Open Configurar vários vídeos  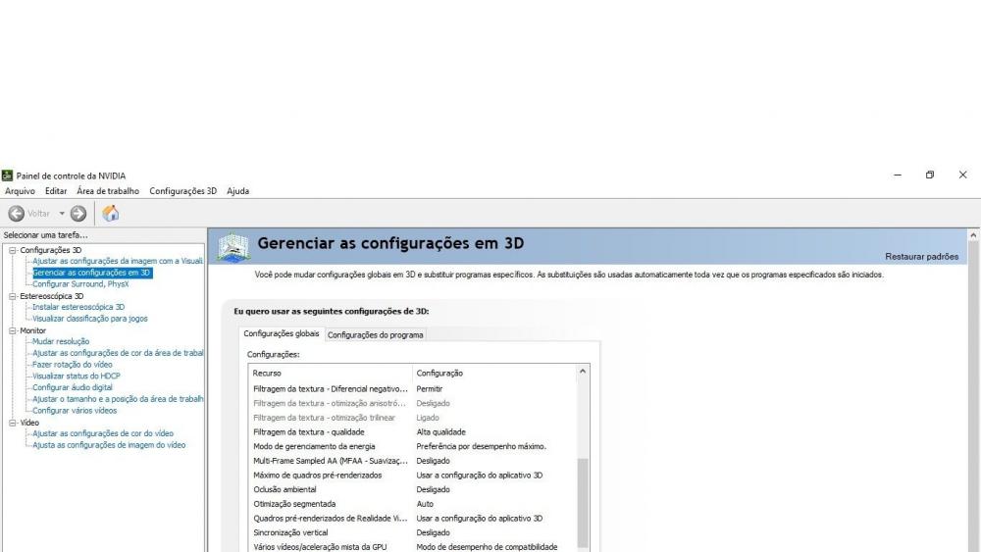pyautogui.click(x=75, y=411)
